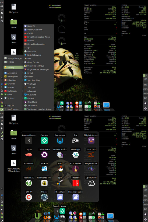Screen dimensions: 148x222
Task: Click SiriKali icon in Security Apps grid
Action: pyautogui.click(x=44, y=169)
